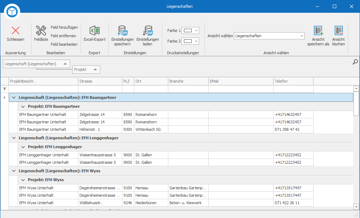Click the Telefon filter input cell

(293, 89)
